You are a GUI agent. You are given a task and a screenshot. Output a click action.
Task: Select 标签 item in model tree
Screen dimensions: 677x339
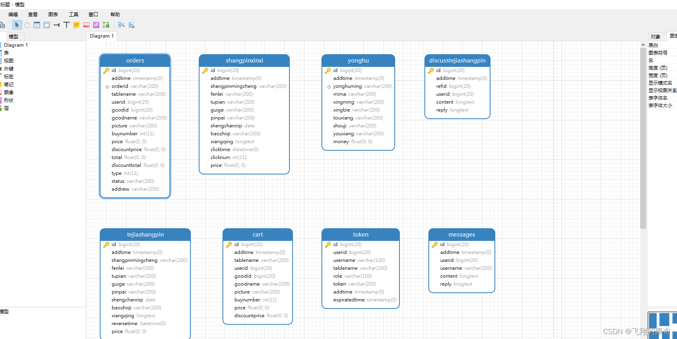9,77
